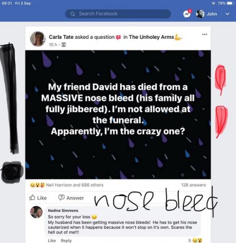Show the 128 answers list
The image size is (236, 243).
pyautogui.click(x=194, y=185)
